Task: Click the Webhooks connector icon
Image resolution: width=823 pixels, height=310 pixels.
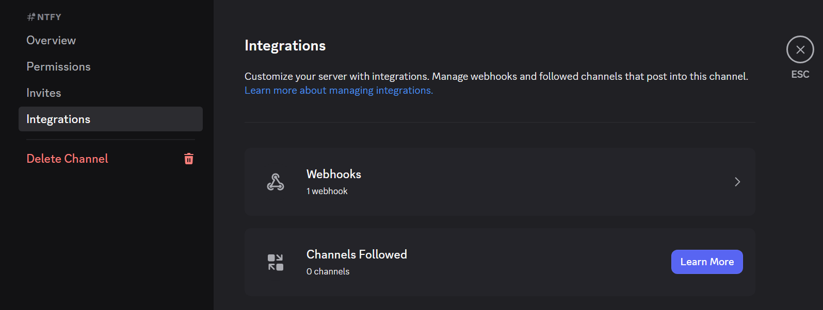Action: click(276, 182)
